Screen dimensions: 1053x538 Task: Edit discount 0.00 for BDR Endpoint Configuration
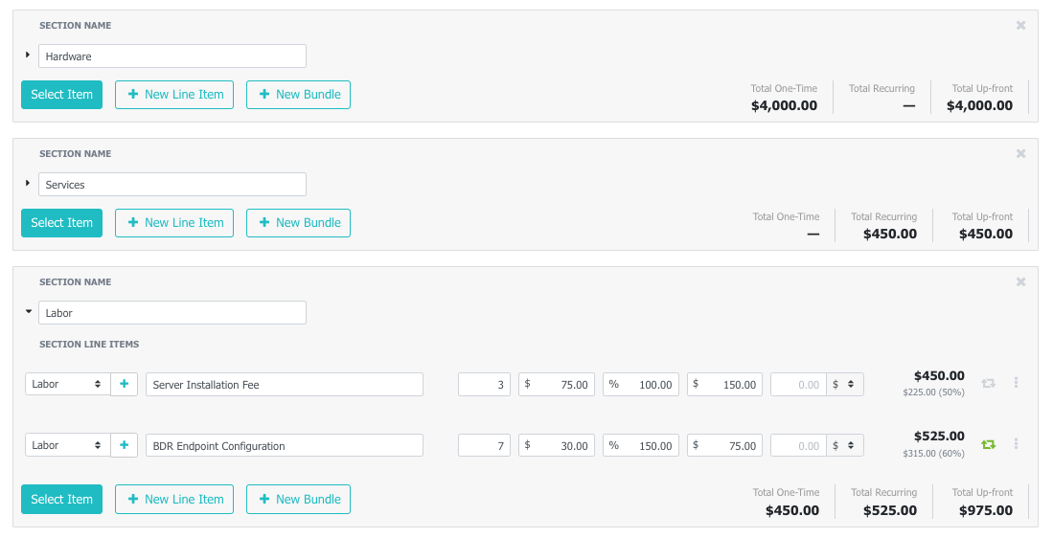[x=798, y=445]
